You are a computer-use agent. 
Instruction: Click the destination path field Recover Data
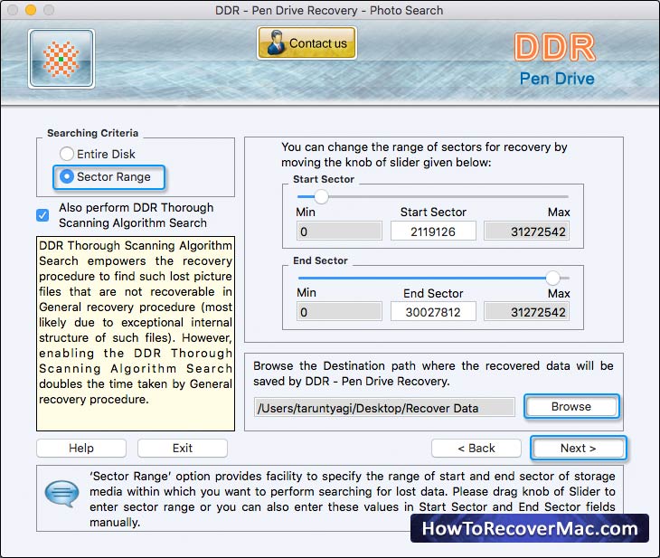pos(384,407)
